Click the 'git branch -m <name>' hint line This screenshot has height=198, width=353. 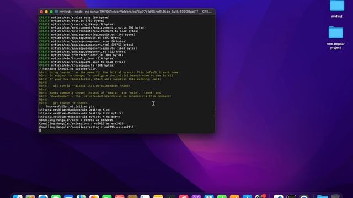63,103
